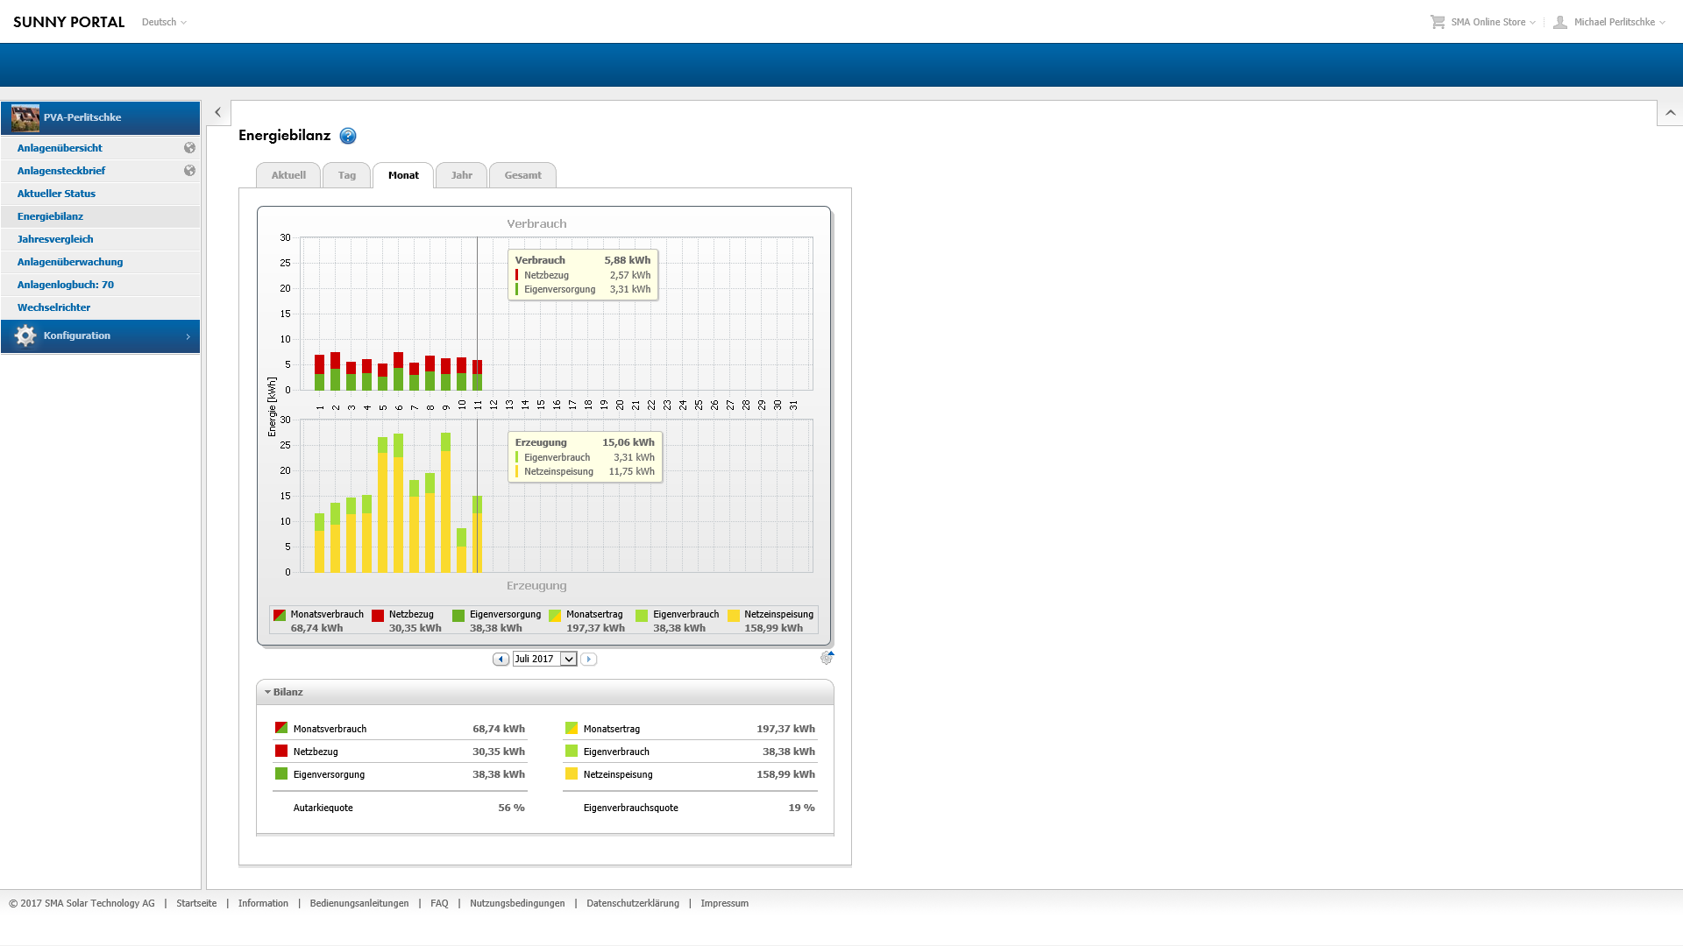Go to previous month arrow
The width and height of the screenshot is (1683, 946).
pyautogui.click(x=501, y=660)
